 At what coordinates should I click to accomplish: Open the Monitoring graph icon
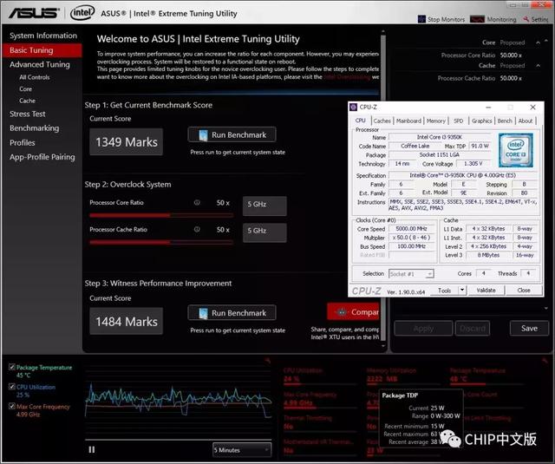[x=477, y=19]
